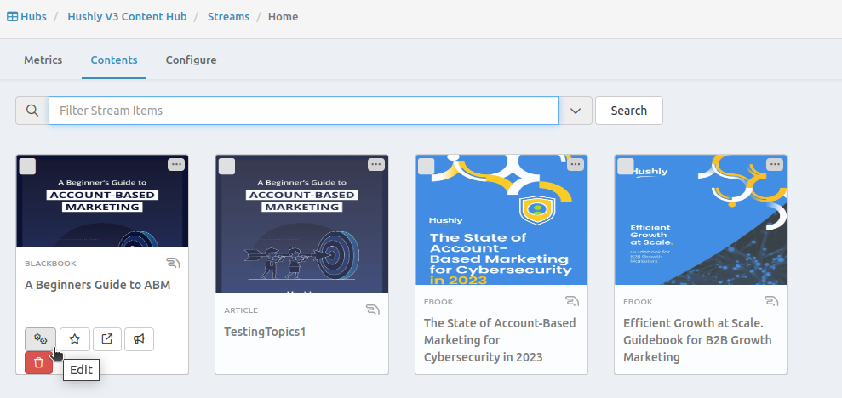Image resolution: width=842 pixels, height=398 pixels.
Task: Focus the Filter Stream Items input field
Action: pos(304,111)
